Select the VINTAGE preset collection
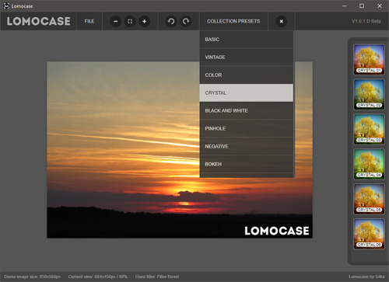 pos(247,57)
